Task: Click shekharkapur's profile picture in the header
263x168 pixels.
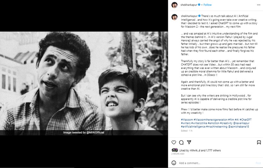Action: click(174, 5)
